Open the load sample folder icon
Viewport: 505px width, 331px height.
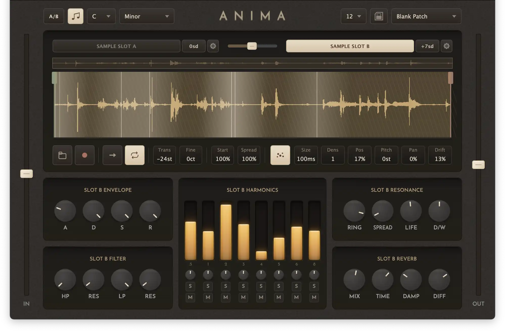(x=62, y=155)
